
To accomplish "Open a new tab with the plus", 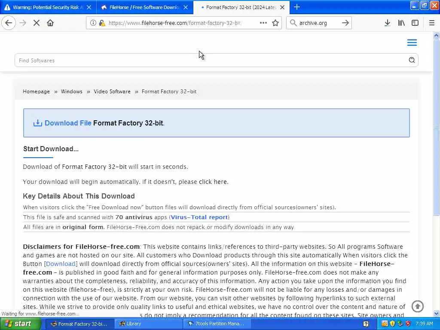I will click(x=297, y=7).
